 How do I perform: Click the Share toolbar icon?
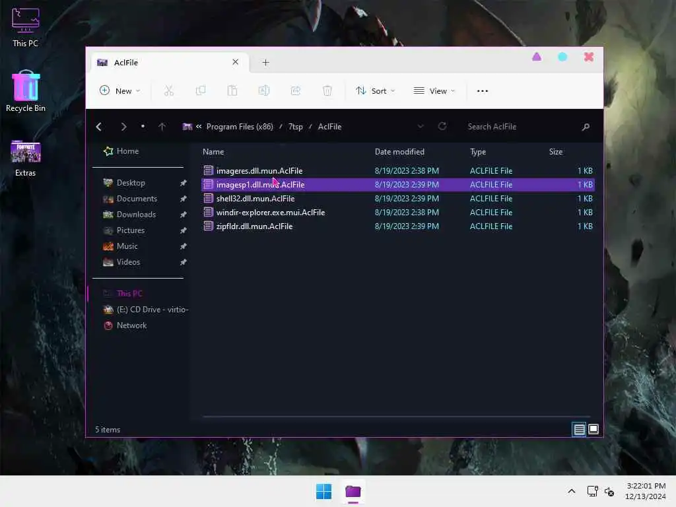tap(296, 91)
